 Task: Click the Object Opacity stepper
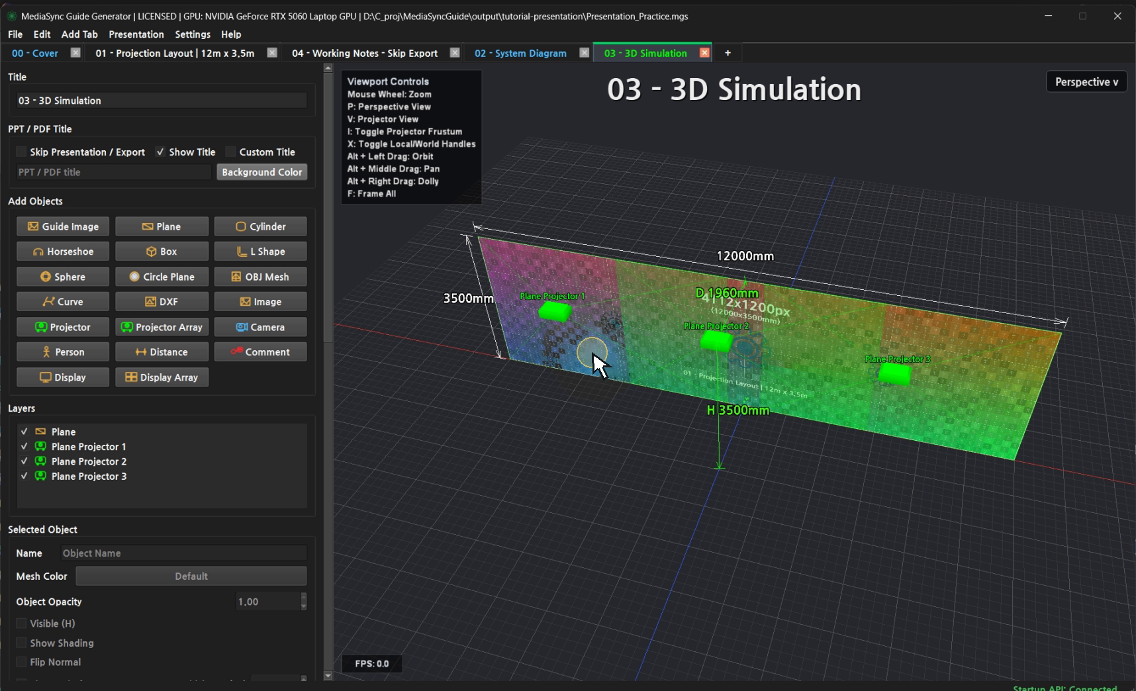click(x=304, y=602)
